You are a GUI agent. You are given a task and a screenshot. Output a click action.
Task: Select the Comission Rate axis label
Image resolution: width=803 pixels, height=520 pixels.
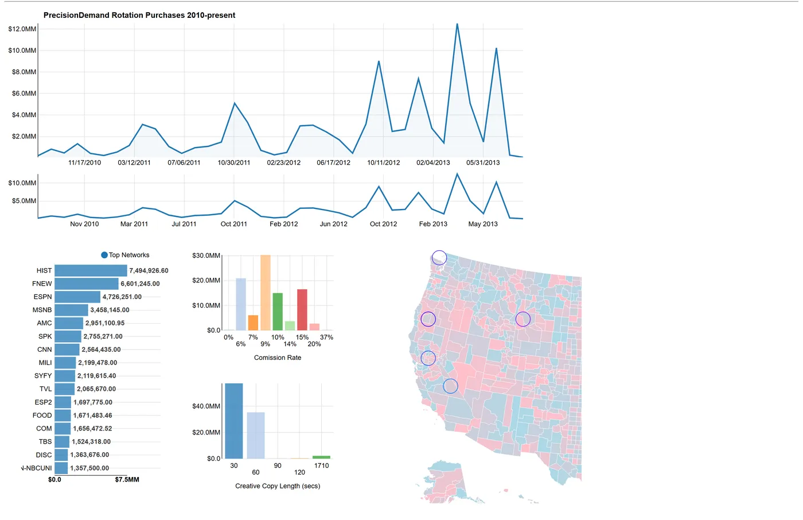(x=278, y=358)
